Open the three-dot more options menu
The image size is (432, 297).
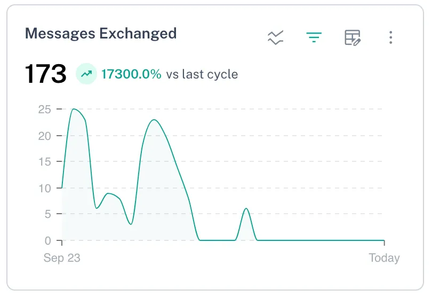point(391,37)
